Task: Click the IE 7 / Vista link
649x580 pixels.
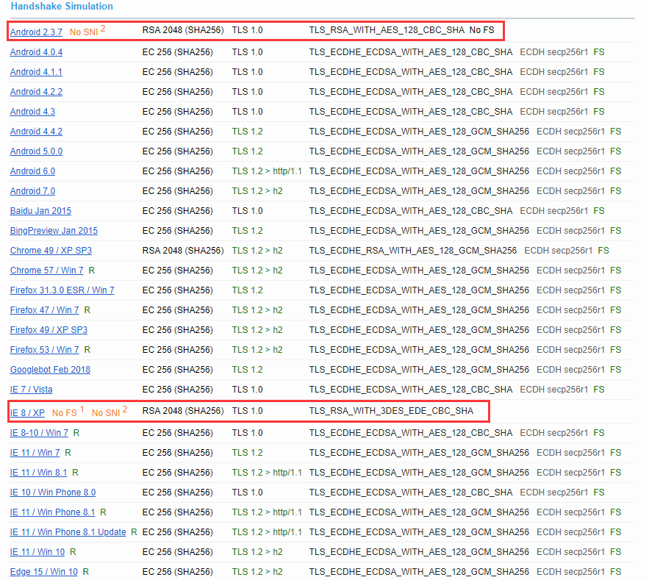Action: 32,390
